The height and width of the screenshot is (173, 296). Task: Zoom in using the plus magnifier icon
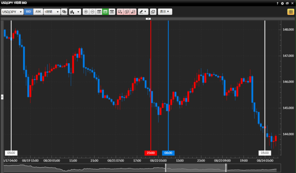coord(86,12)
